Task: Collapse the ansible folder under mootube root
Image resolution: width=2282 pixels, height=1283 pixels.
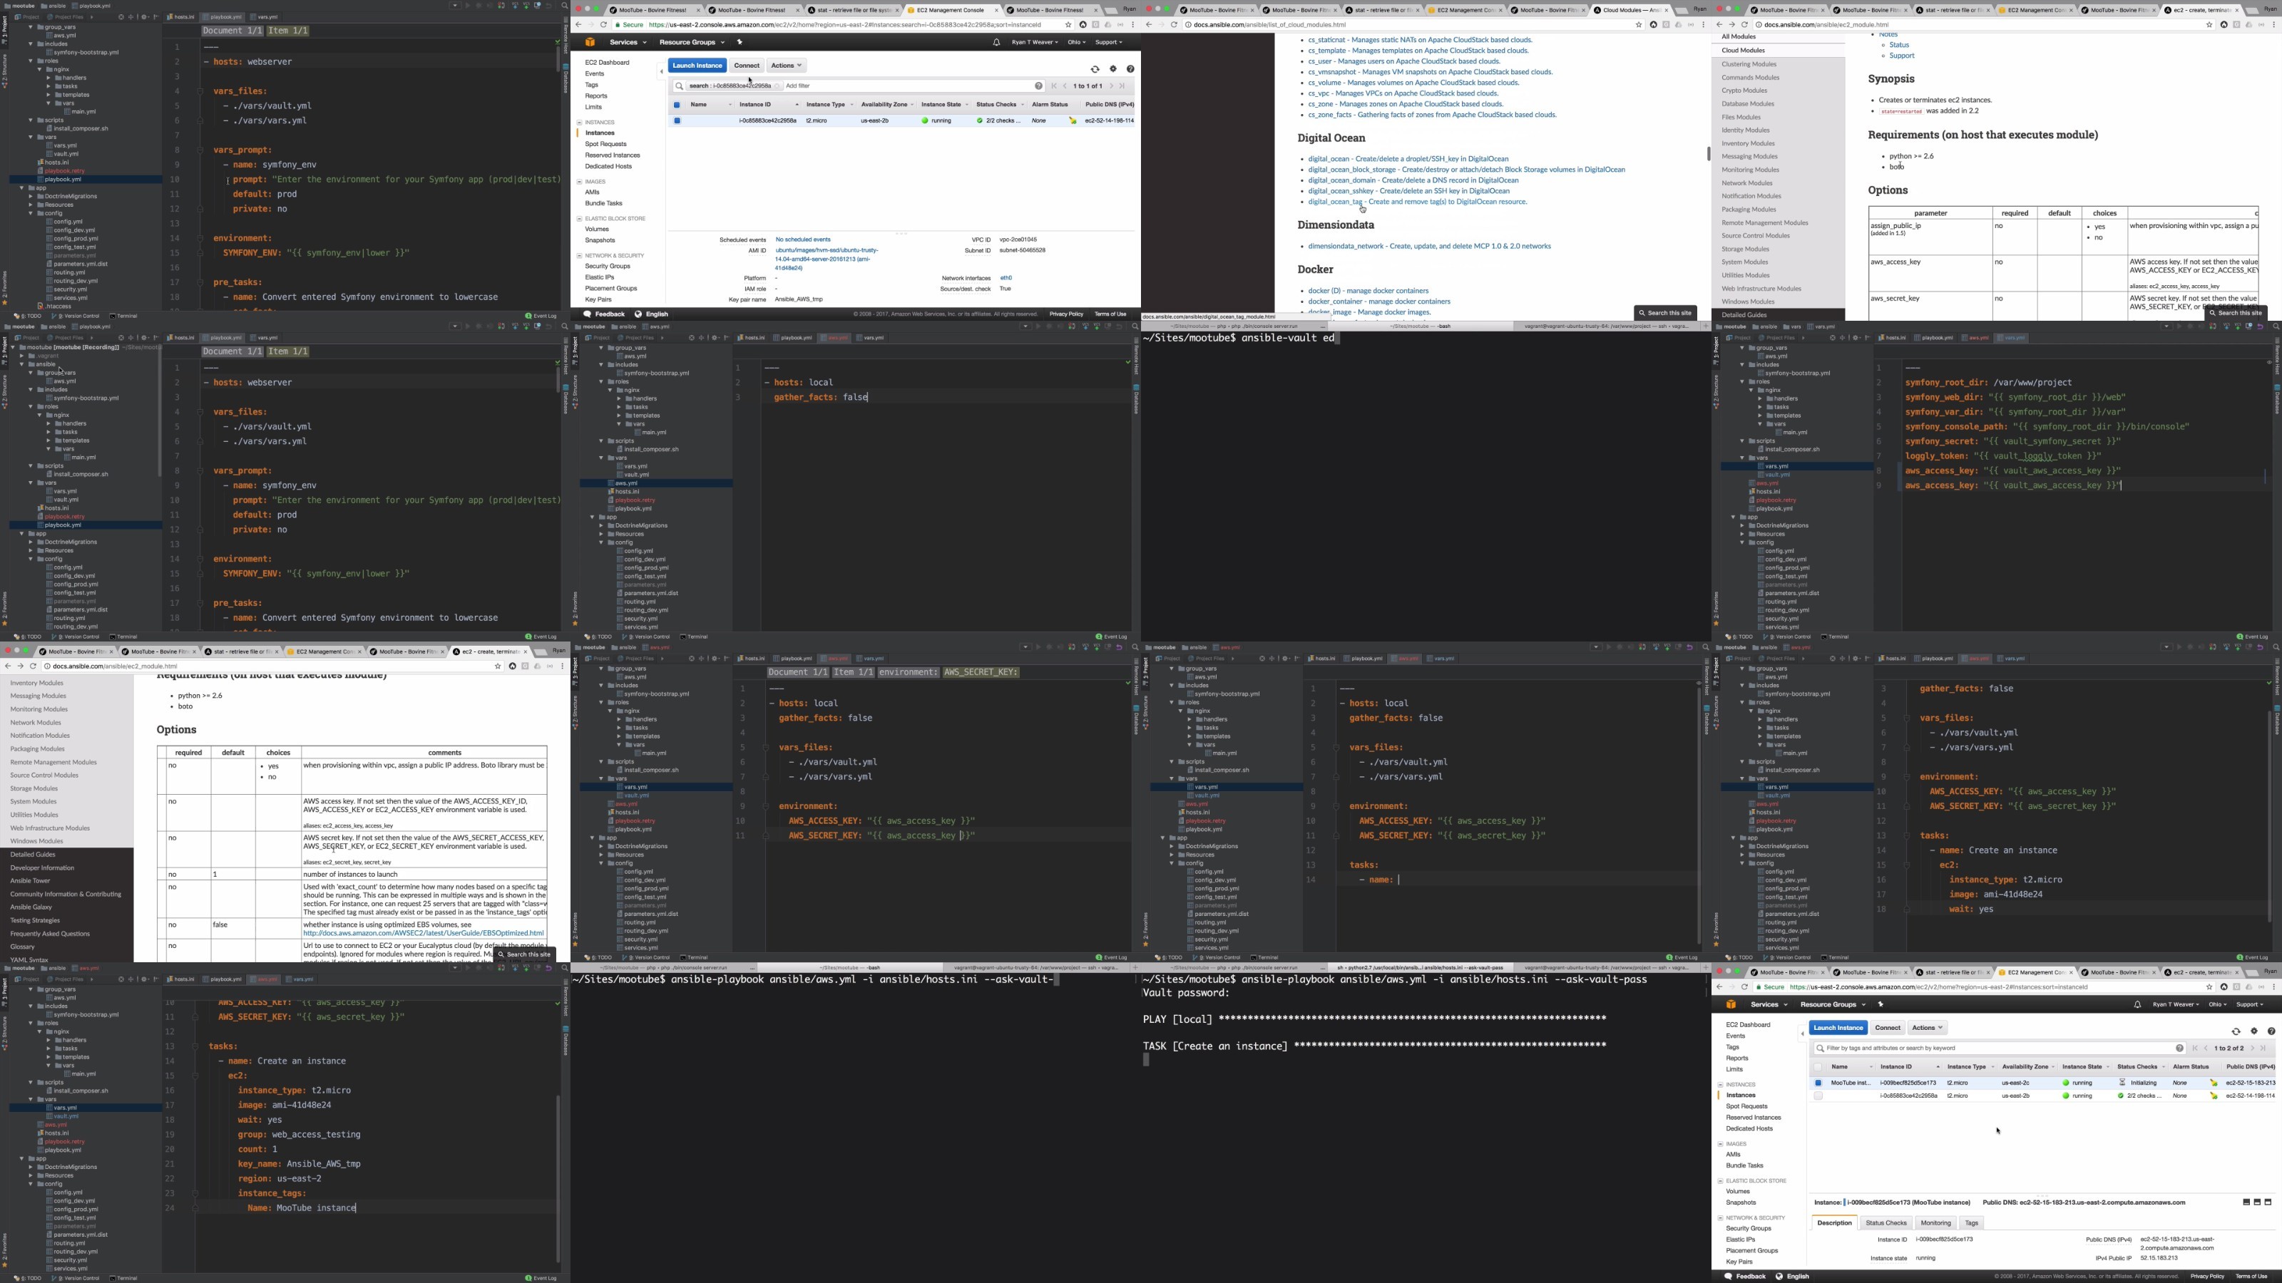Action: [22, 364]
